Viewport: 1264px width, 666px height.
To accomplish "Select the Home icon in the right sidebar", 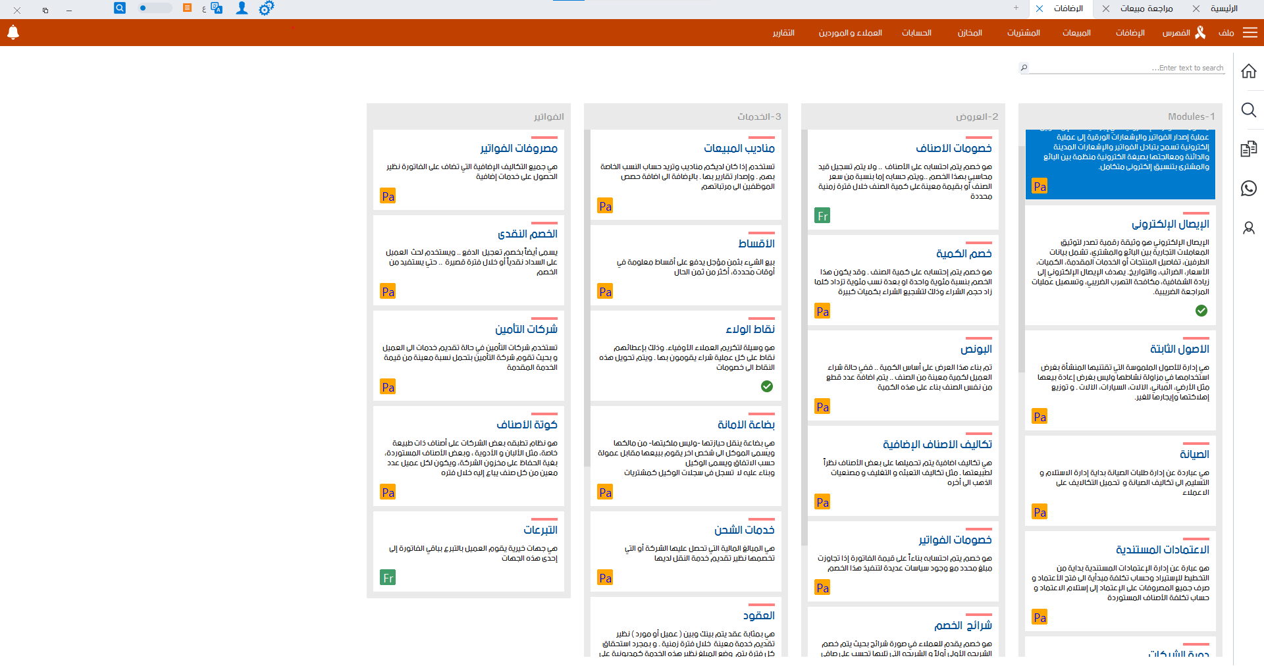I will click(x=1248, y=71).
